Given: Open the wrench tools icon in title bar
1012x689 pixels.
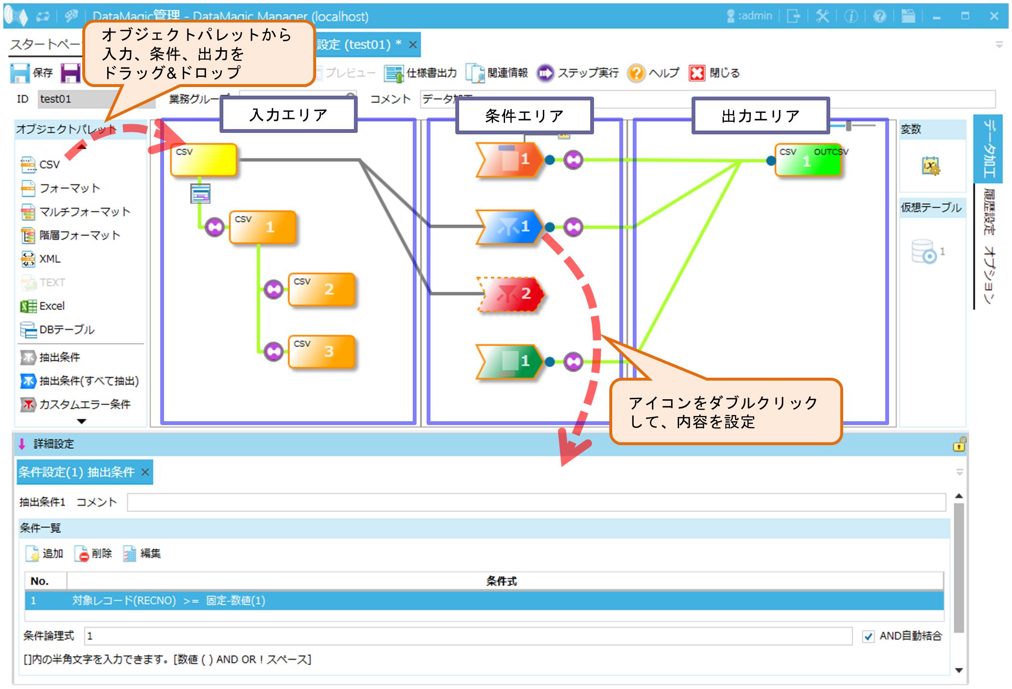Looking at the screenshot, I should [x=822, y=16].
